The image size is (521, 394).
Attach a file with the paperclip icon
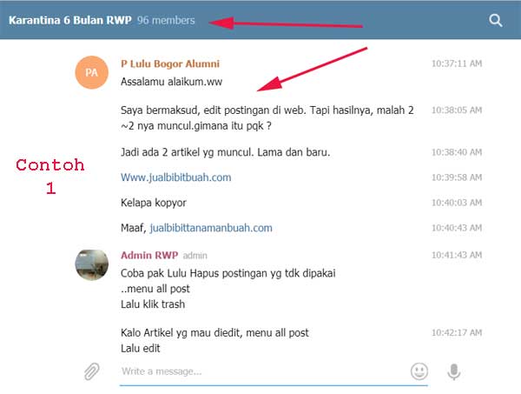click(92, 371)
